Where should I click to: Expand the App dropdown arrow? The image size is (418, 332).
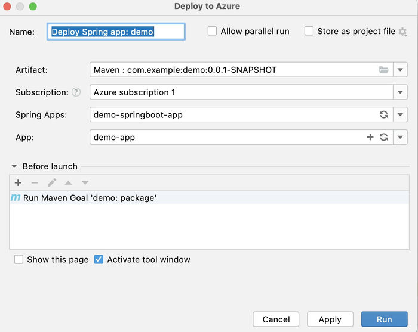tap(400, 137)
